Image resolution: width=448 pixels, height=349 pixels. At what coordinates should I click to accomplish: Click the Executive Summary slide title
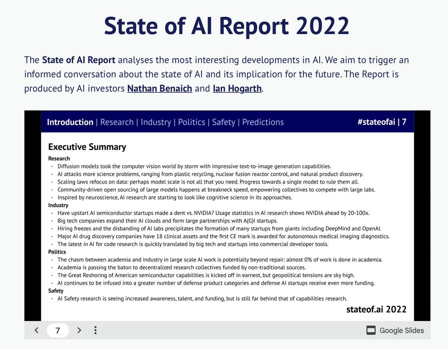click(x=87, y=147)
